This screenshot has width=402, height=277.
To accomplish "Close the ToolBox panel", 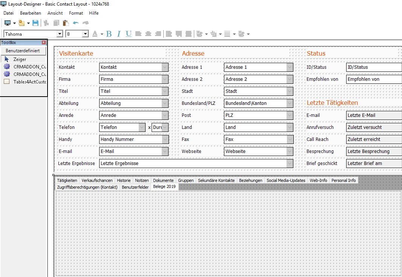I will click(x=44, y=42).
